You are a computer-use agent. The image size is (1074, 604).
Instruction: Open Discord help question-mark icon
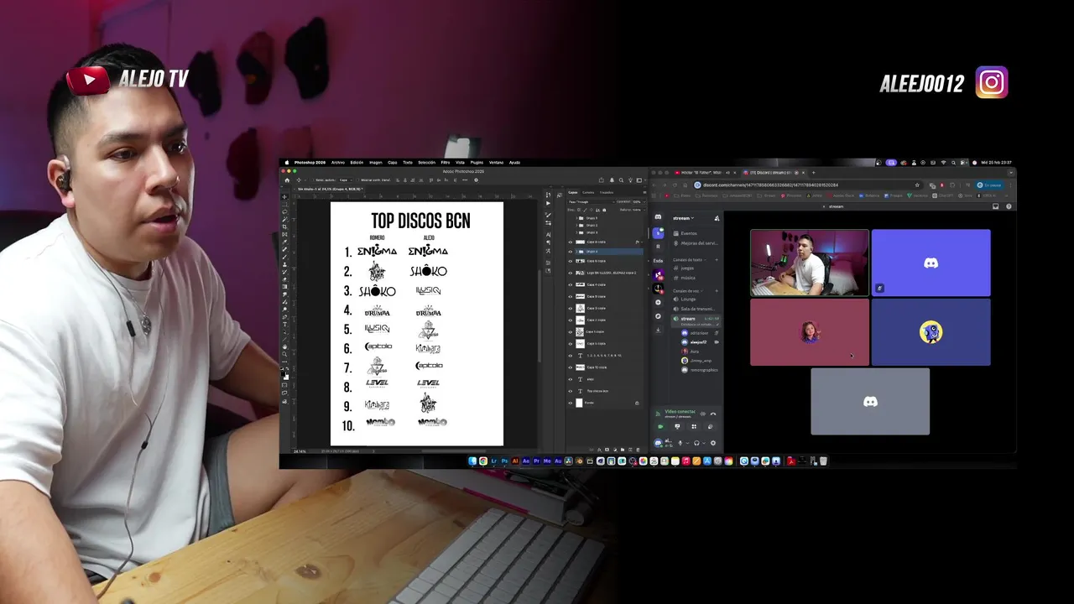1009,206
